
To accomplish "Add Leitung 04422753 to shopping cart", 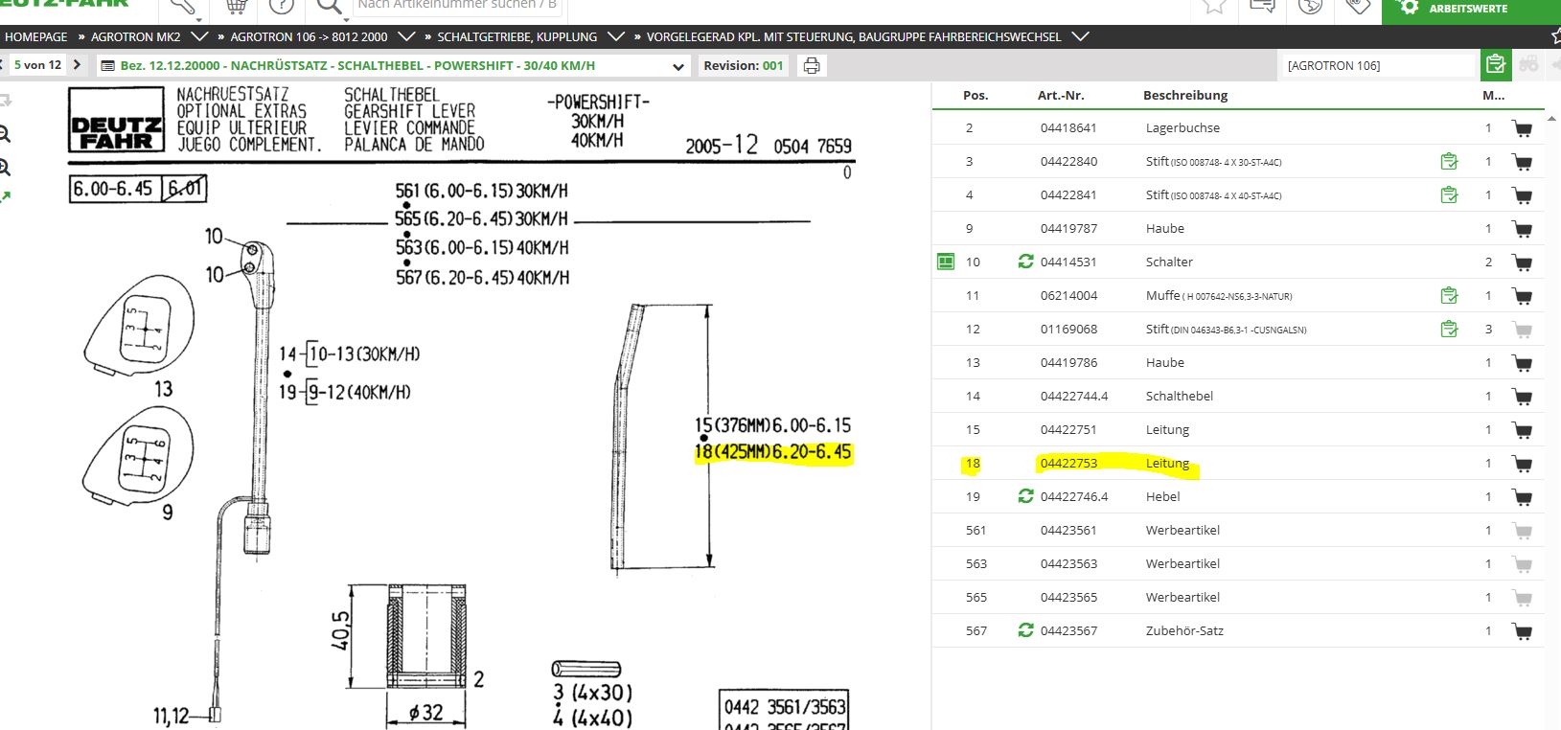I will pyautogui.click(x=1521, y=464).
